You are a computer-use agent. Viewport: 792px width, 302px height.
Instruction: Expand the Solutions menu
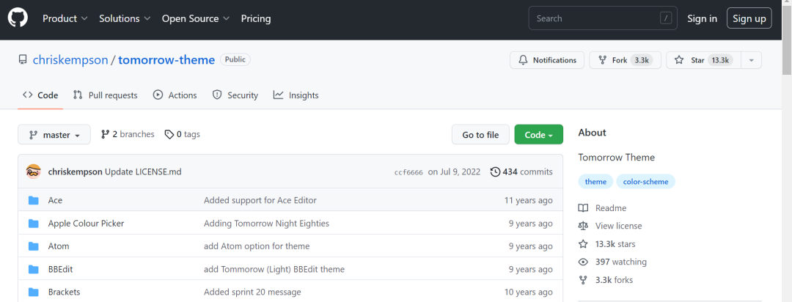(125, 18)
